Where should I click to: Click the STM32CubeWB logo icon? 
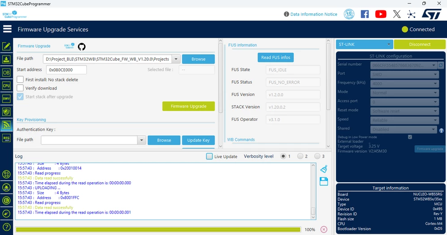69,46
